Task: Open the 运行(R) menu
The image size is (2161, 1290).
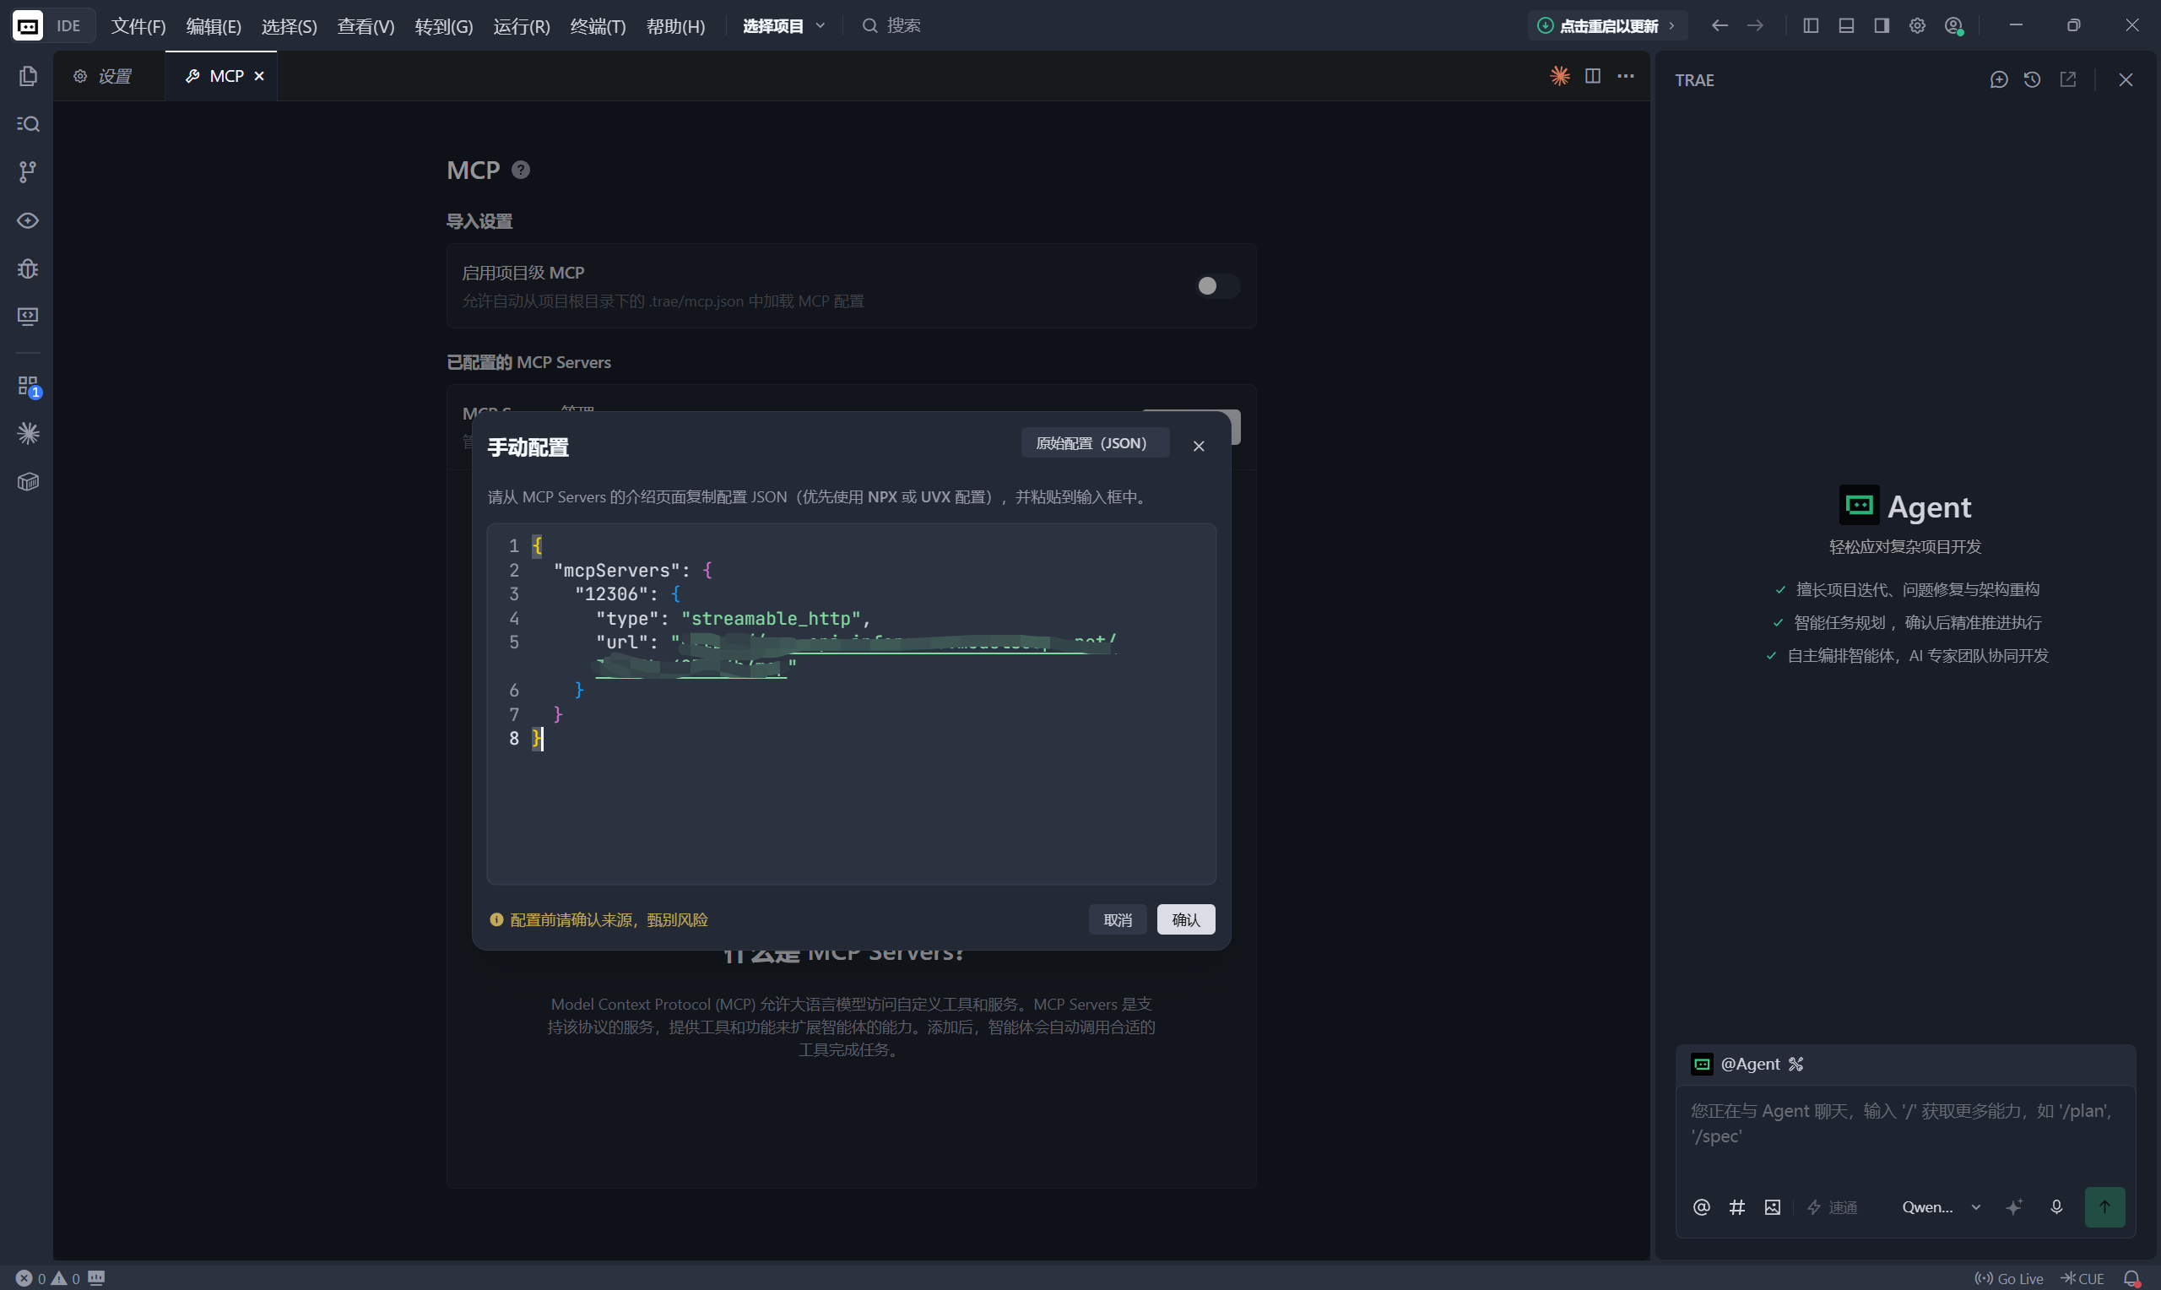Action: click(522, 26)
